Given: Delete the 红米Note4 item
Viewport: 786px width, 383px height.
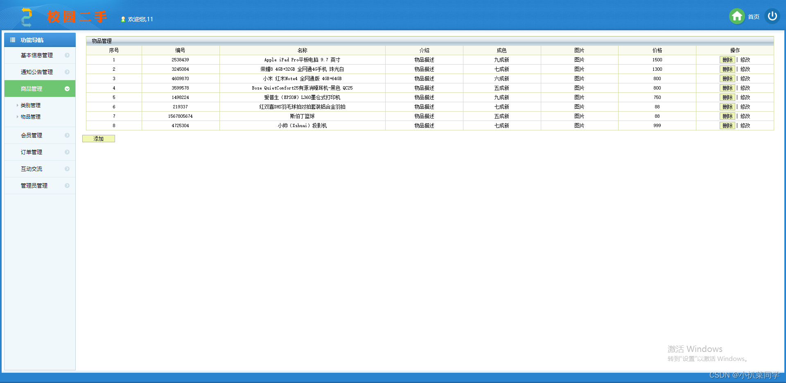Looking at the screenshot, I should coord(727,78).
